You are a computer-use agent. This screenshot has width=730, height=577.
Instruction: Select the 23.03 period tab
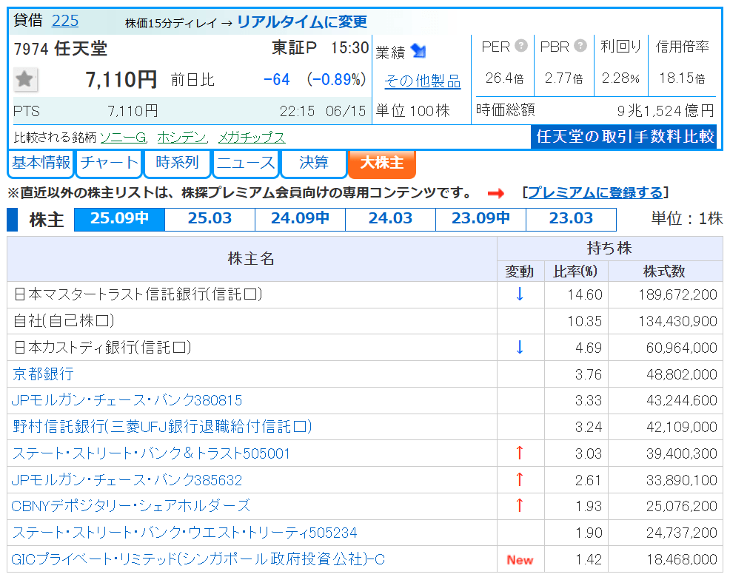[x=572, y=219]
